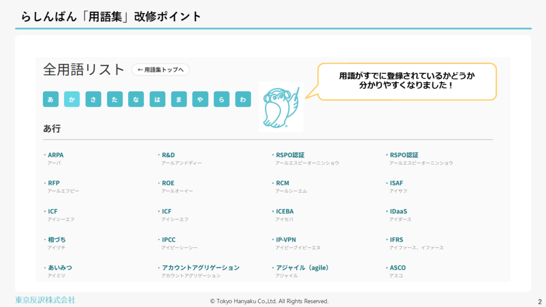View the アジャイル（agile） term

(x=302, y=268)
